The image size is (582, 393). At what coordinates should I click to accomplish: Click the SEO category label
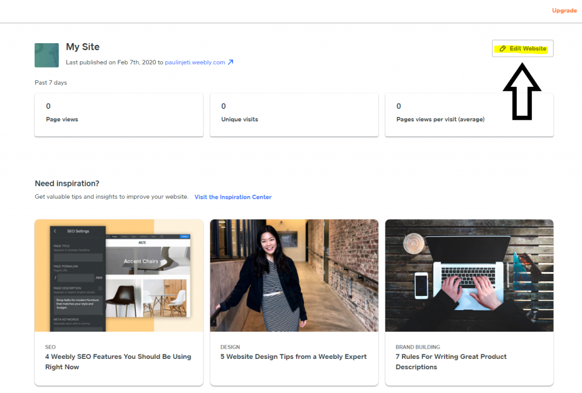[x=51, y=347]
